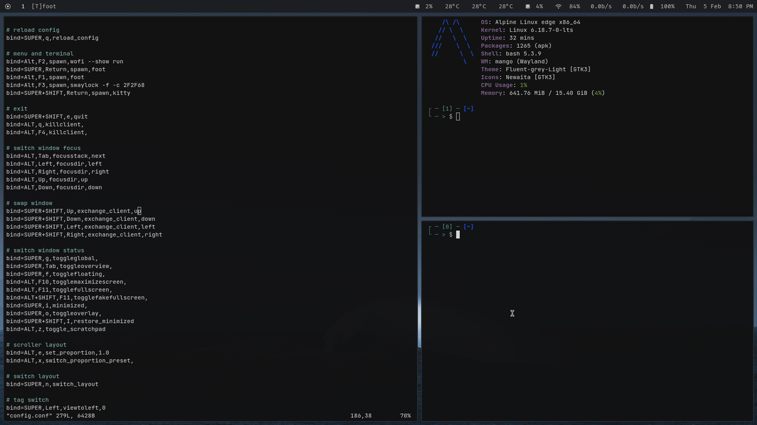Click line bind=ALT,Tab,focusstack,next

coord(56,156)
